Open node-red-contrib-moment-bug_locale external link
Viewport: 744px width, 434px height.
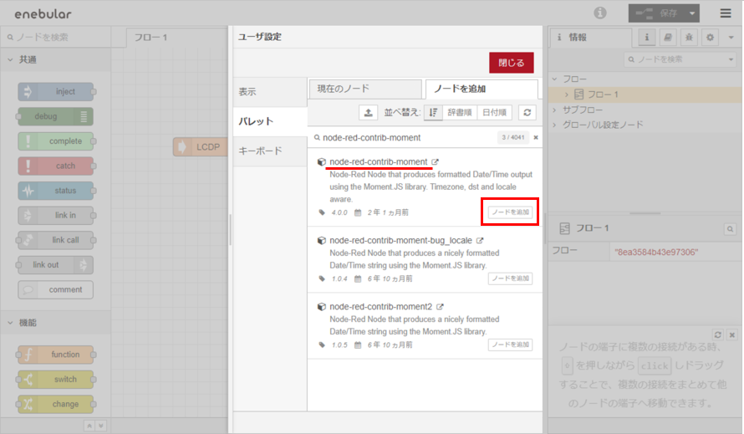tap(480, 241)
